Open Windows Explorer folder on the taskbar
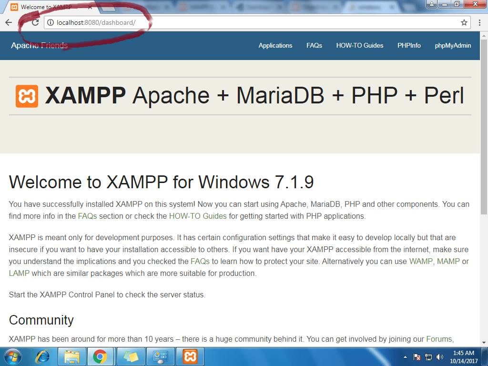Screen dimensions: 488x366 (72, 356)
